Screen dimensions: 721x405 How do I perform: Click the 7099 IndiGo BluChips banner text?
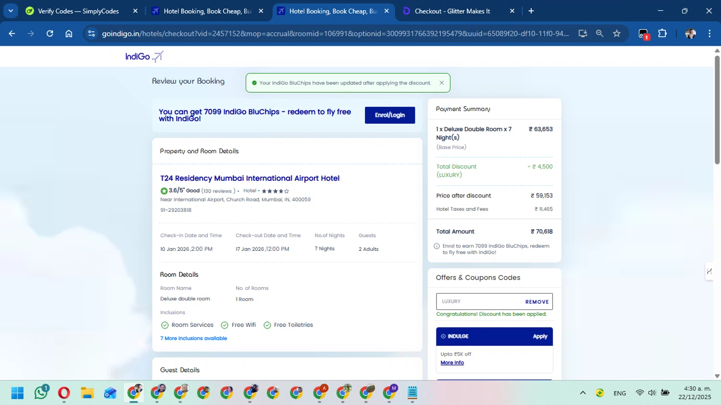click(x=255, y=115)
